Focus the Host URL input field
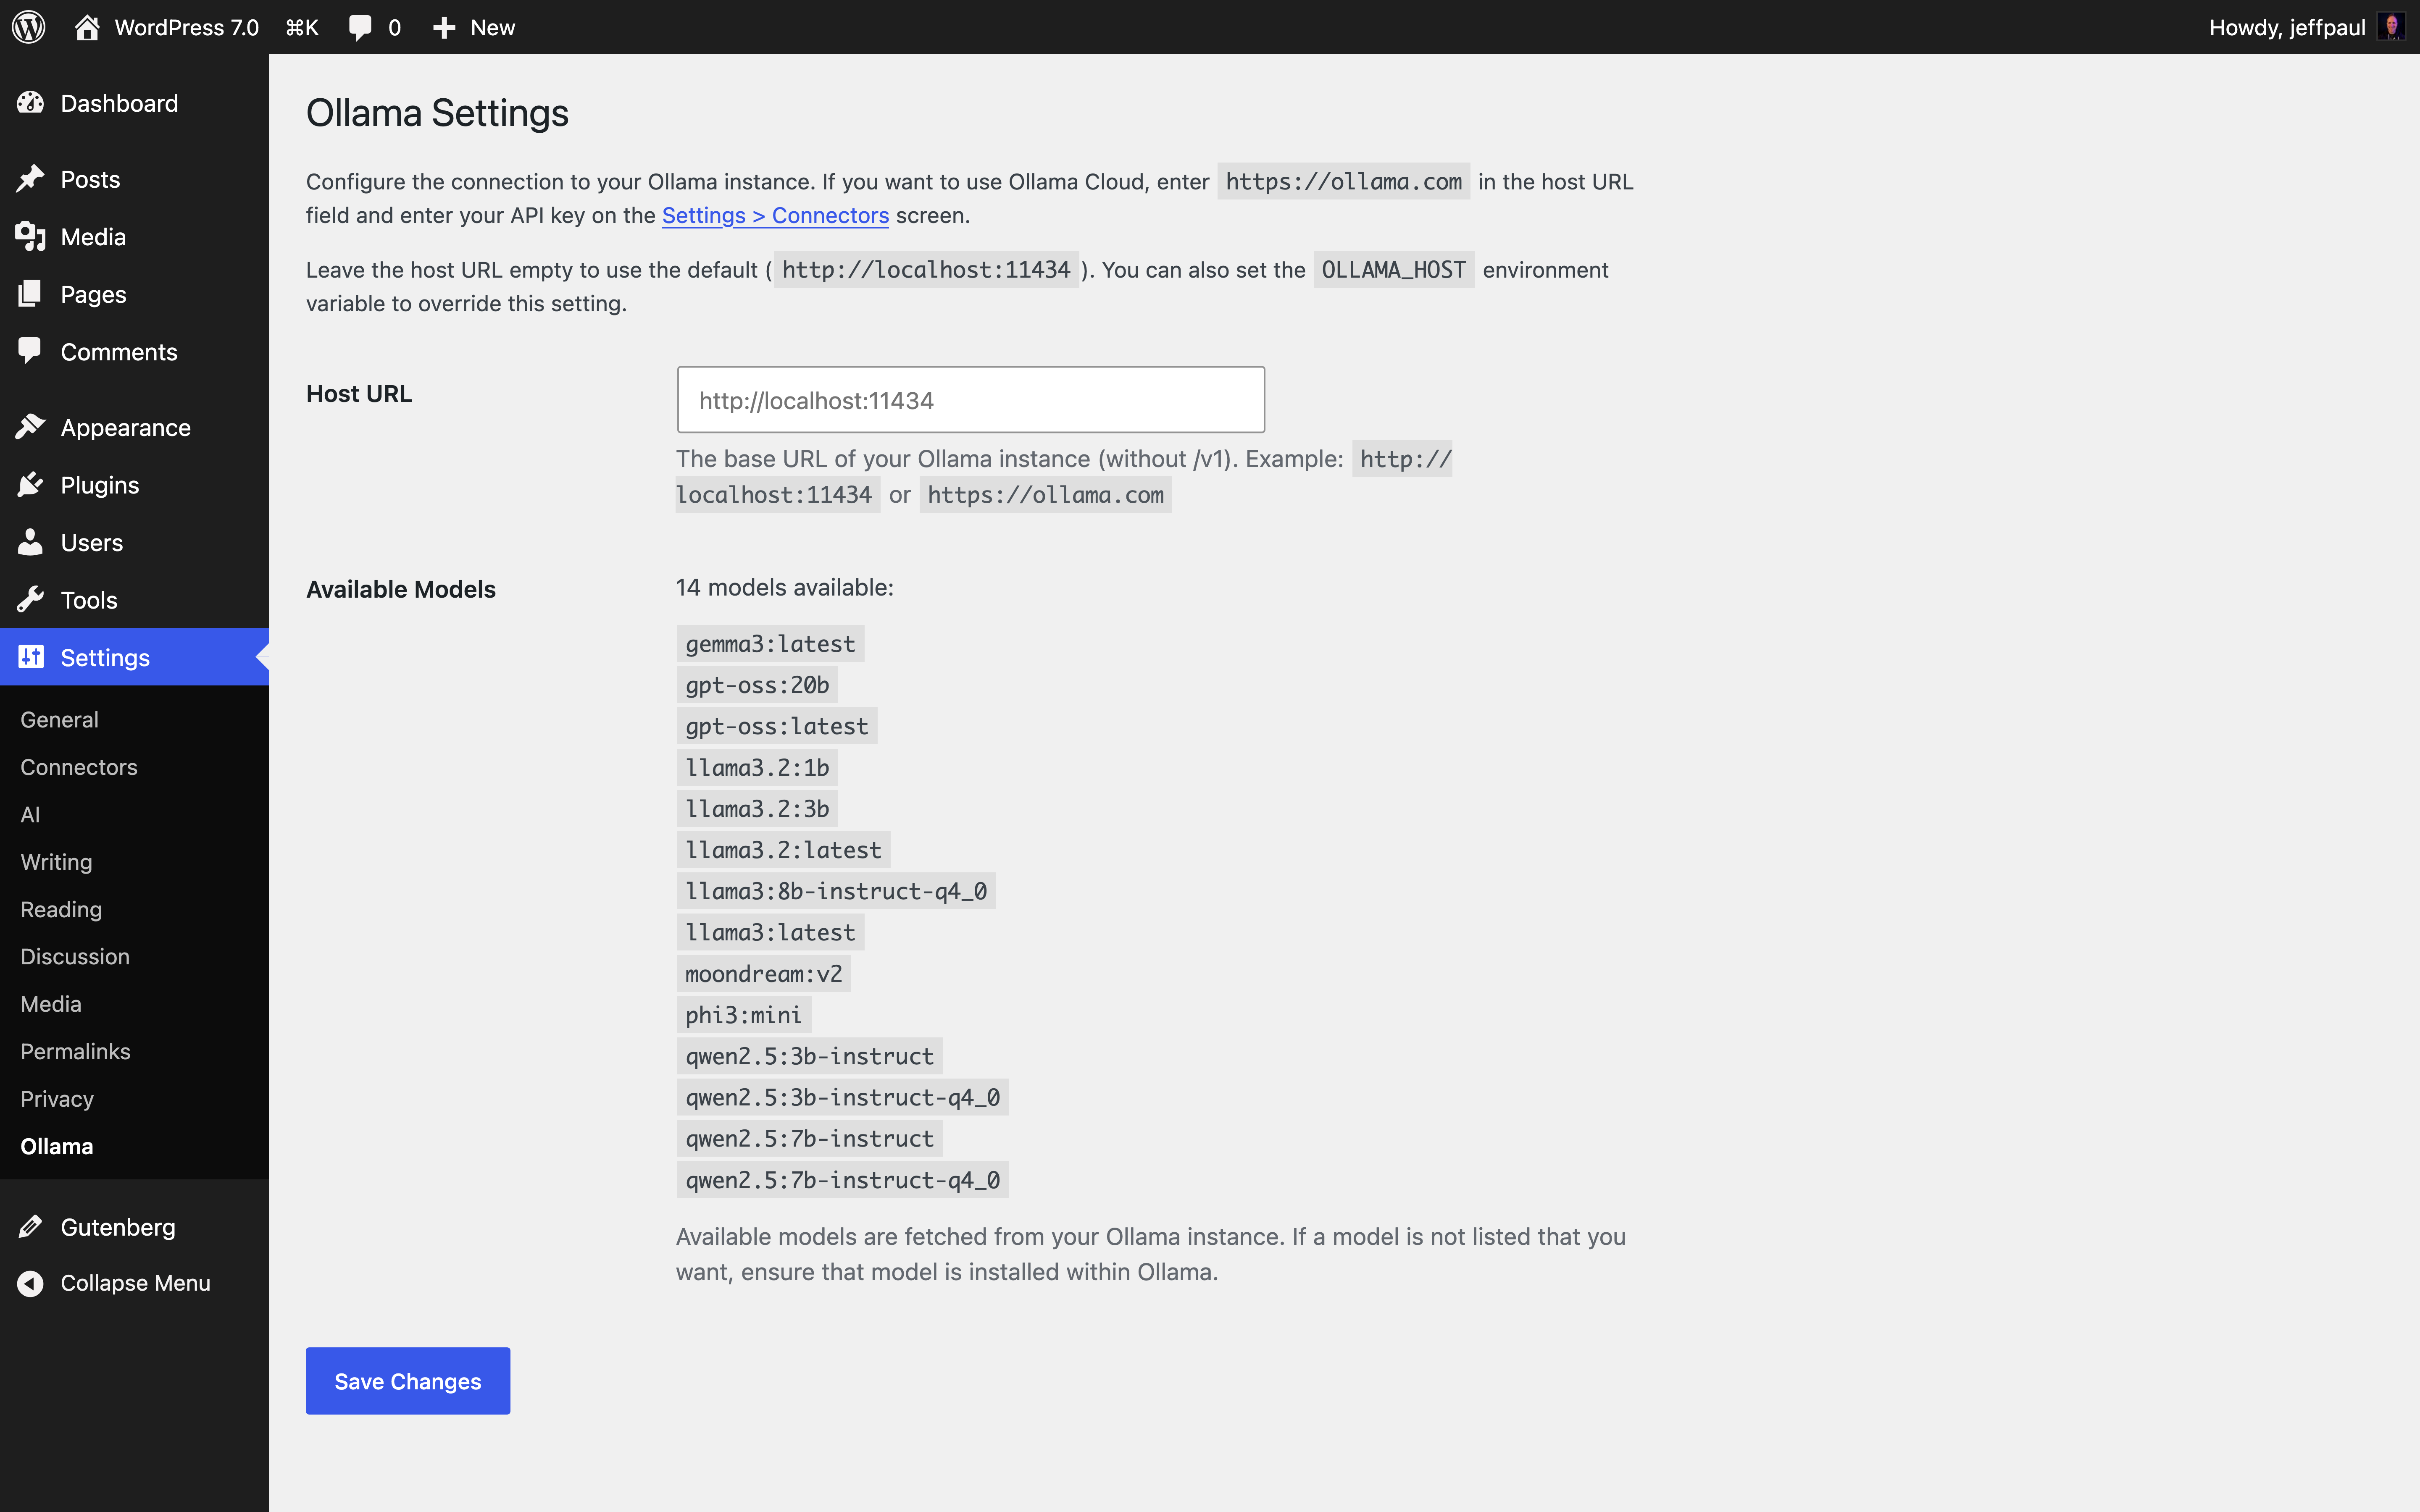Image resolution: width=2420 pixels, height=1512 pixels. 970,400
